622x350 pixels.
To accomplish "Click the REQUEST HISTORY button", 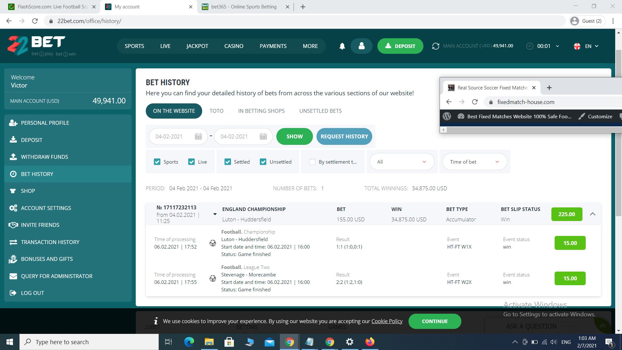I will tap(344, 136).
